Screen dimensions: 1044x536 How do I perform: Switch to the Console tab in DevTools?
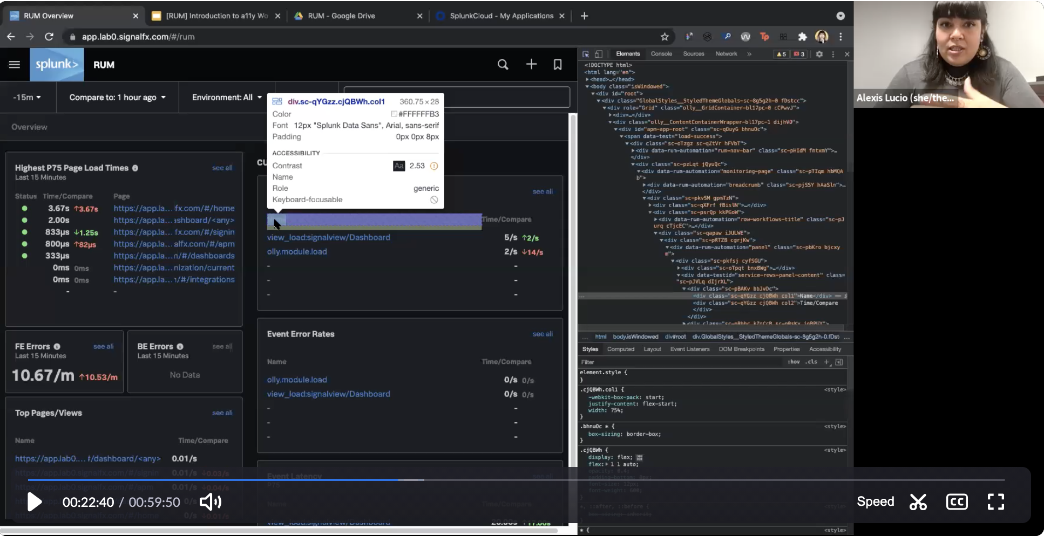[661, 54]
